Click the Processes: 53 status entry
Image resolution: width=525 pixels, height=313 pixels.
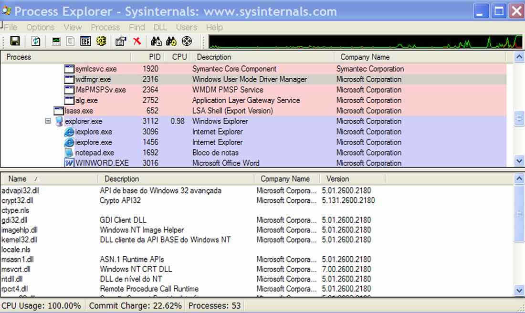pos(214,306)
